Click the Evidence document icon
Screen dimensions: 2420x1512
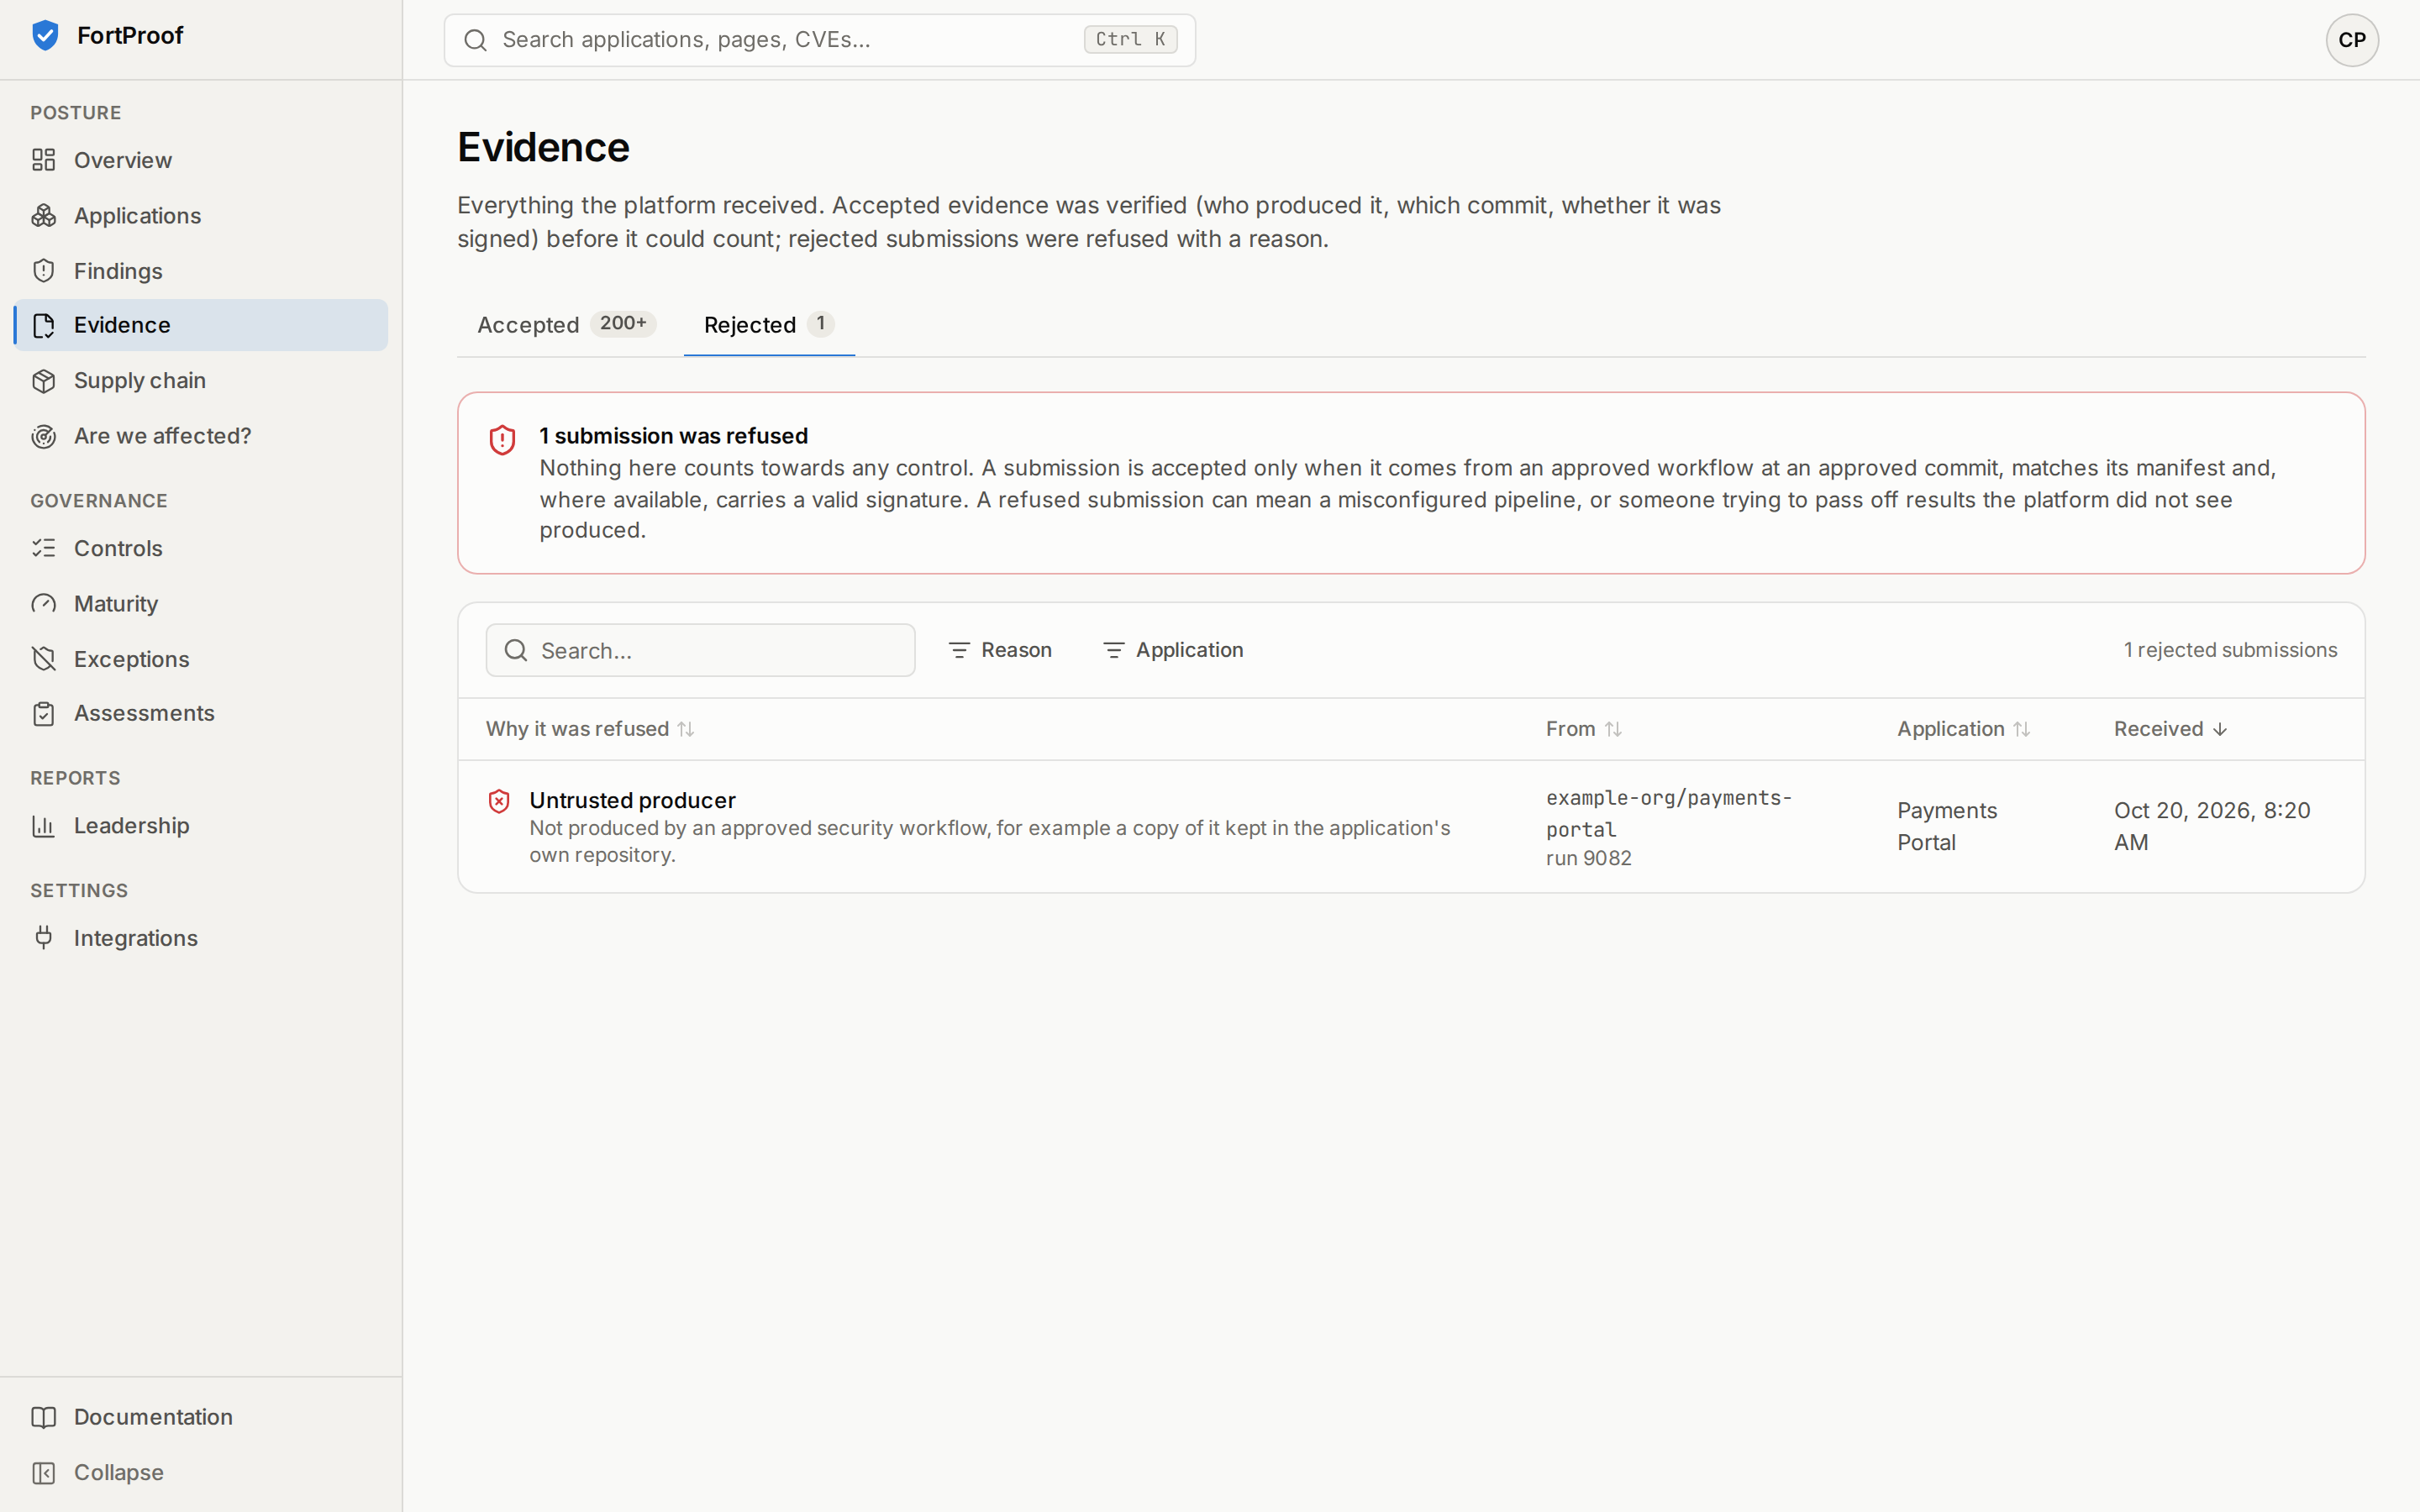[x=43, y=325]
